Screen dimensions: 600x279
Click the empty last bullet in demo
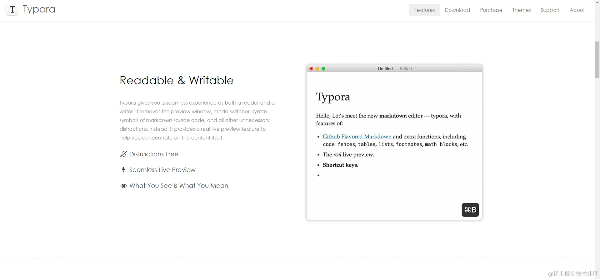318,175
